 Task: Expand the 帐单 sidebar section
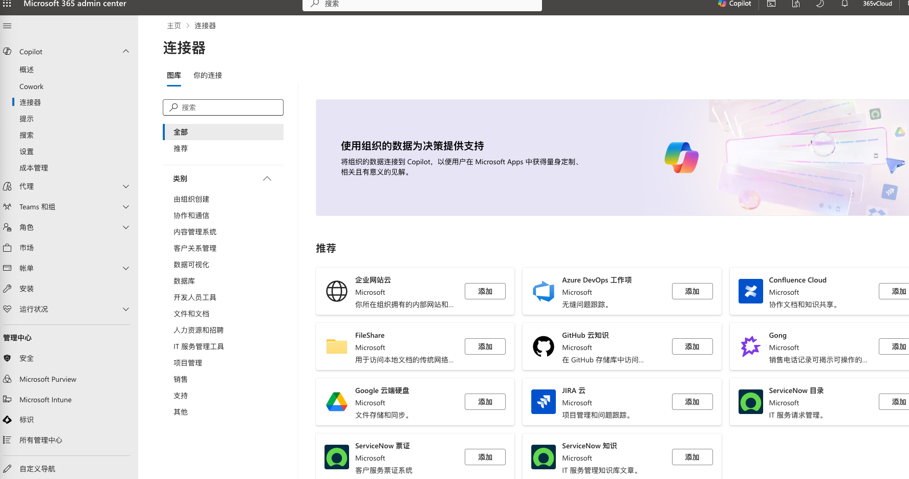click(126, 268)
